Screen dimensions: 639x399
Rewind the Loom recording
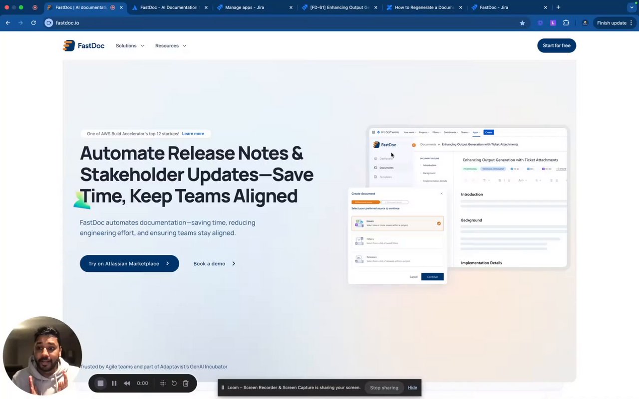[127, 383]
